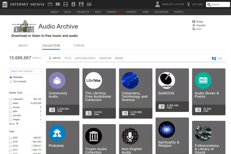Sort results by CREATOR

point(105,58)
